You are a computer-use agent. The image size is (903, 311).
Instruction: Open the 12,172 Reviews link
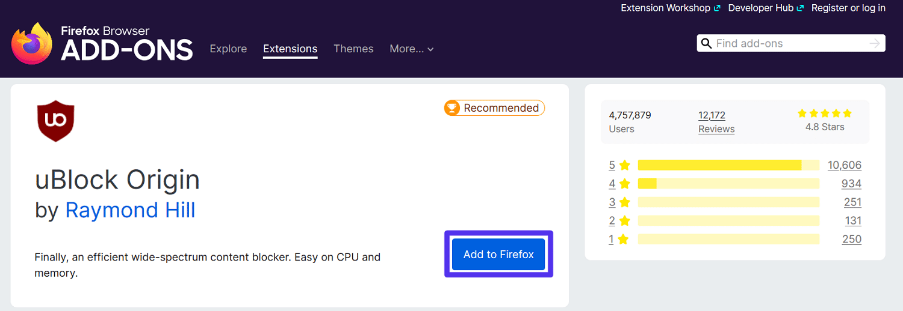(716, 122)
